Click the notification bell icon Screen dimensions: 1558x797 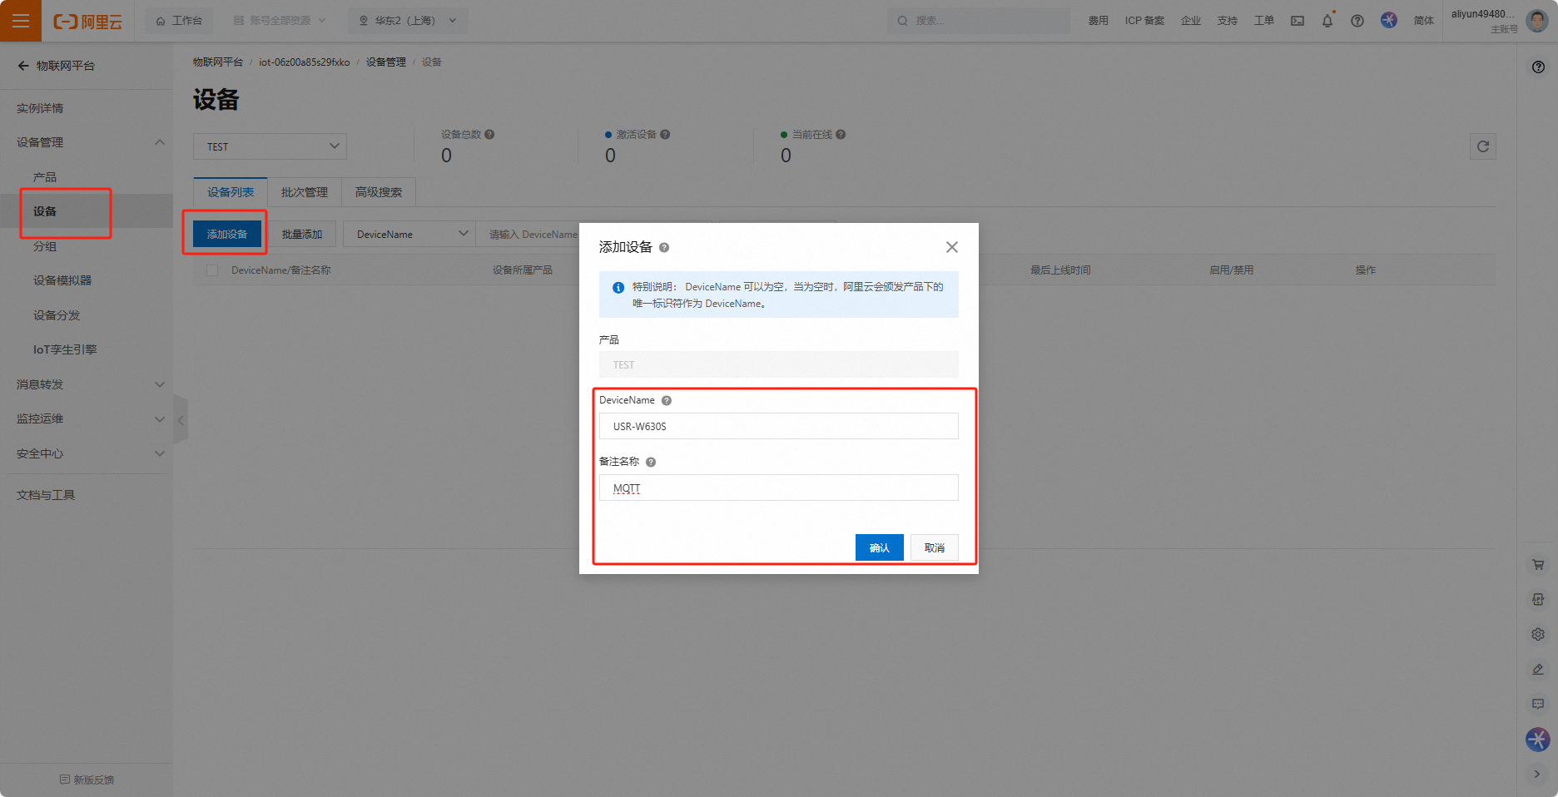pyautogui.click(x=1327, y=21)
